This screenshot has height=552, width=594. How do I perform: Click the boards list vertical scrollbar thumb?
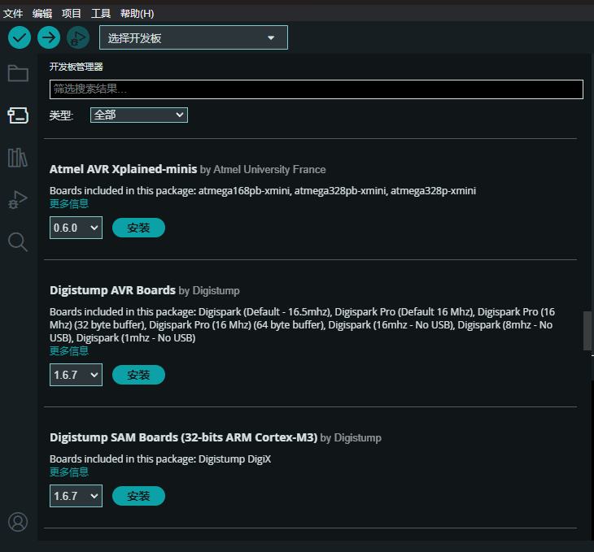coord(587,331)
